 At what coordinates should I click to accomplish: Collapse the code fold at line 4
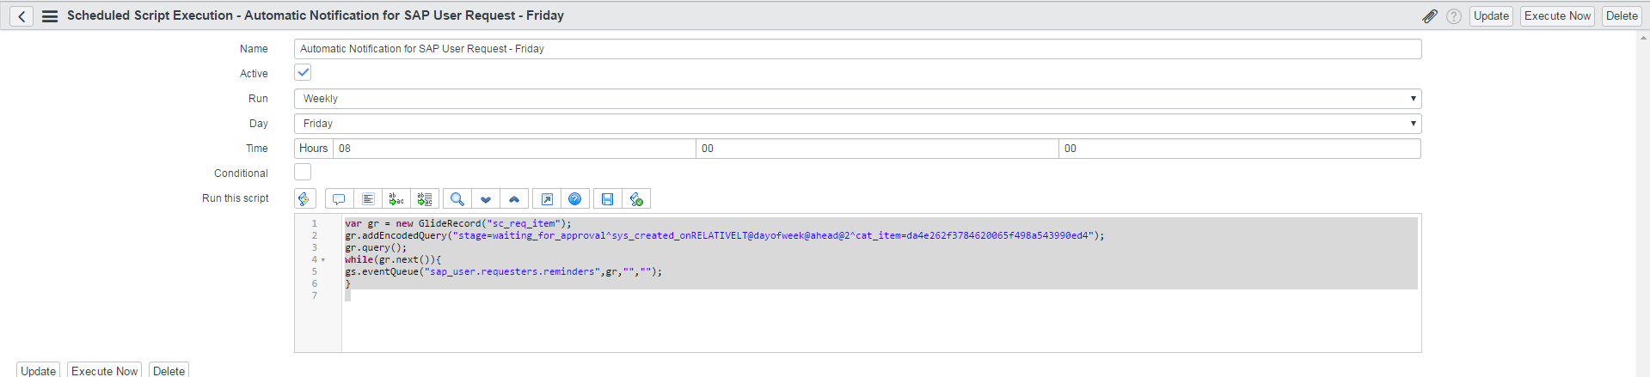[x=323, y=259]
